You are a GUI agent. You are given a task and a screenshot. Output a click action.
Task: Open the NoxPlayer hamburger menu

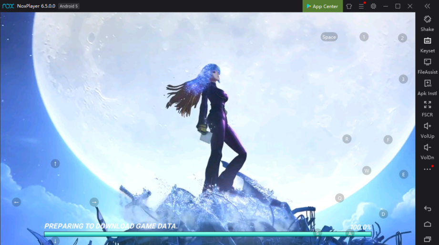point(361,6)
